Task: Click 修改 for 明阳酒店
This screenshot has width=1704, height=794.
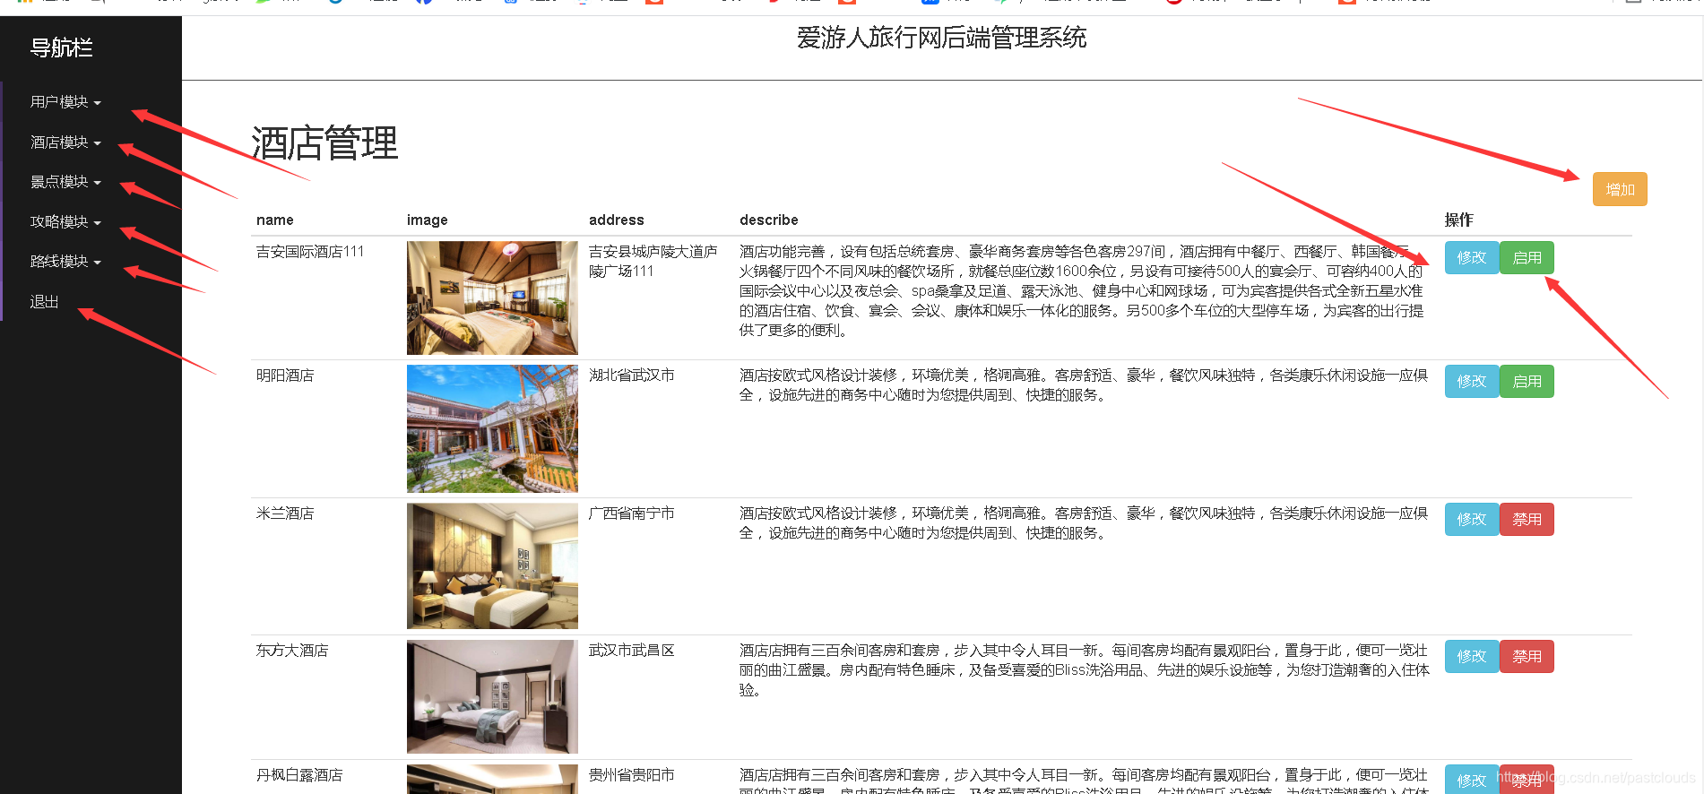Action: pos(1472,382)
